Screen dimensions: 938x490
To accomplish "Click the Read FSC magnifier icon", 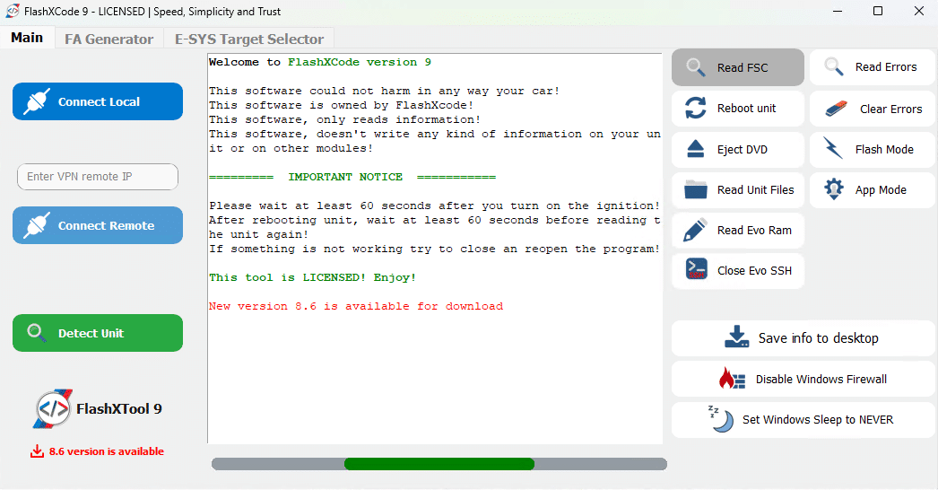I will [x=696, y=68].
